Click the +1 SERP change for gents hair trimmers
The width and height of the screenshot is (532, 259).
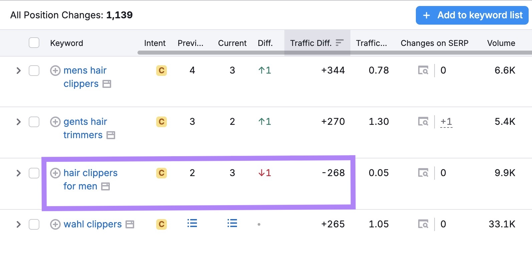coord(446,122)
